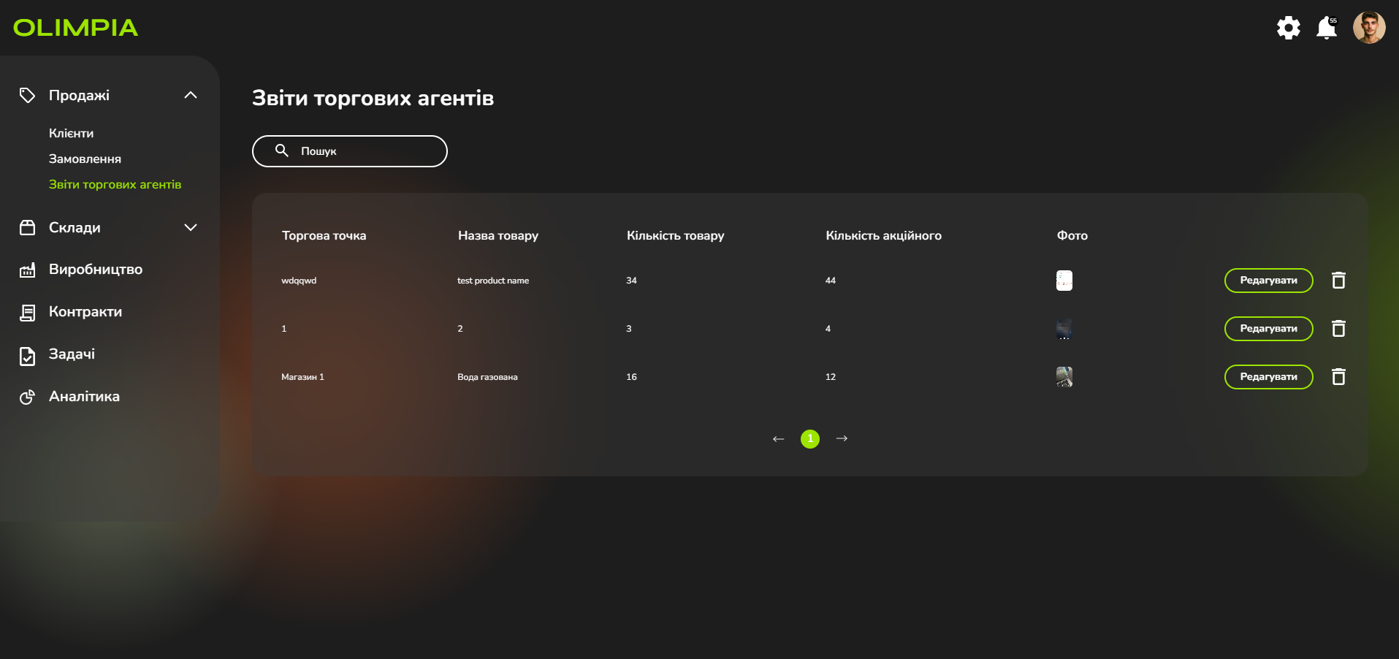Viewport: 1399px width, 659px height.
Task: Open Клієнти in the sidebar
Action: (71, 133)
